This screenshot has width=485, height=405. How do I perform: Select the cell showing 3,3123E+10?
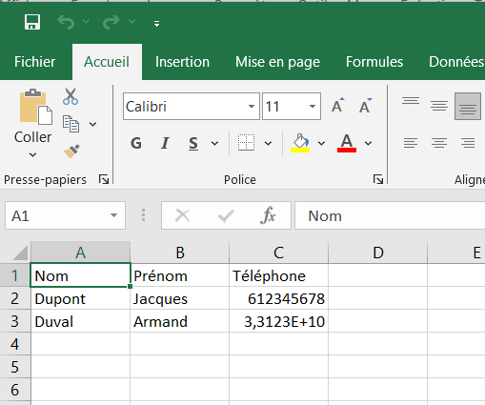point(278,321)
